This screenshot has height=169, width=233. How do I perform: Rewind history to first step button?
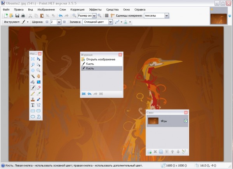coord(83,94)
